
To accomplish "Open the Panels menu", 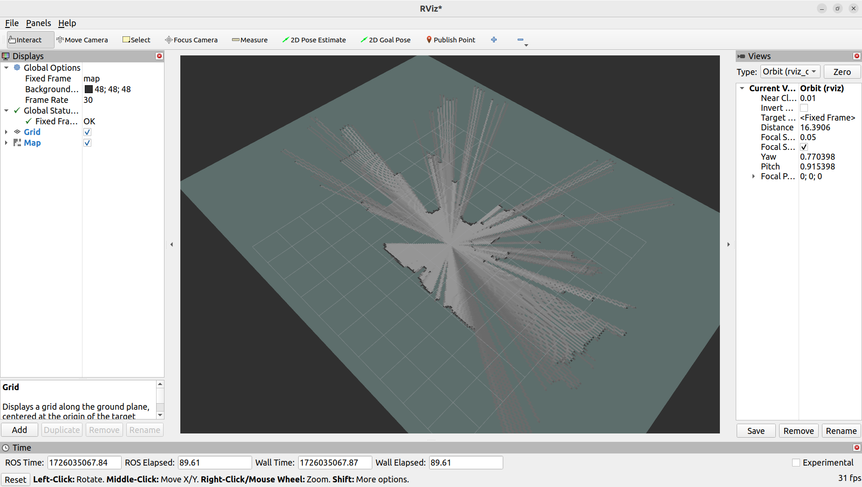I will click(38, 23).
